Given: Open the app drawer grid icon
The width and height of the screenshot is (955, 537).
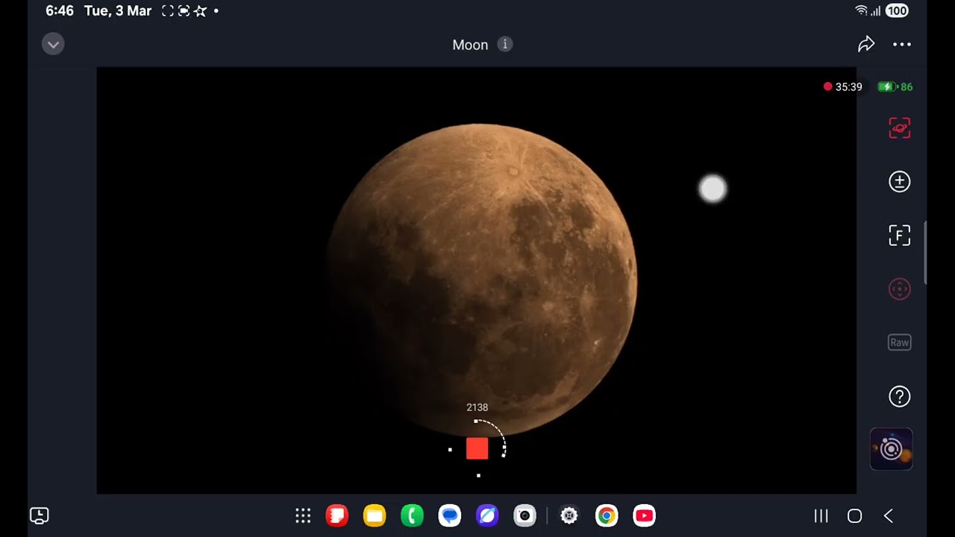Looking at the screenshot, I should tap(303, 515).
